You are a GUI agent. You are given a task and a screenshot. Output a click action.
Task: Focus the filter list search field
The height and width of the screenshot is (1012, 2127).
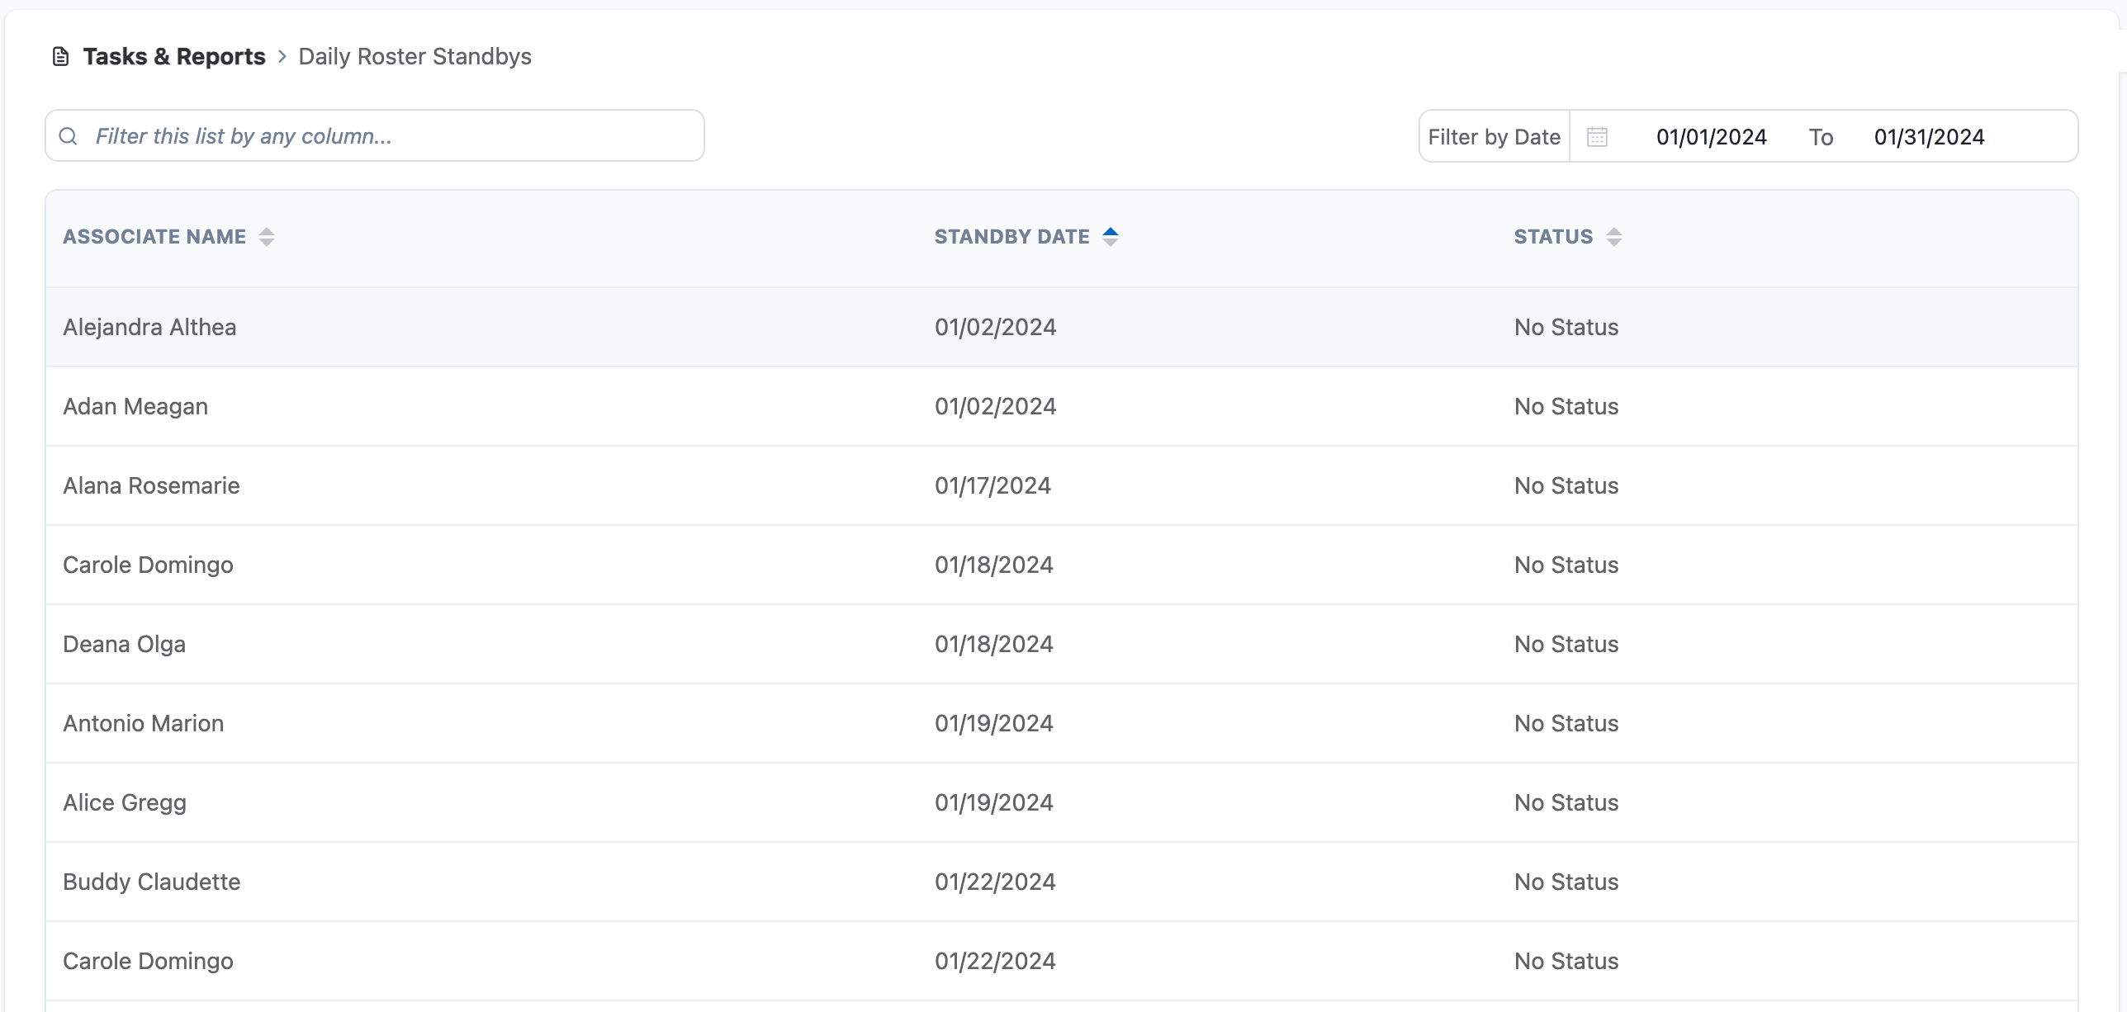point(388,136)
